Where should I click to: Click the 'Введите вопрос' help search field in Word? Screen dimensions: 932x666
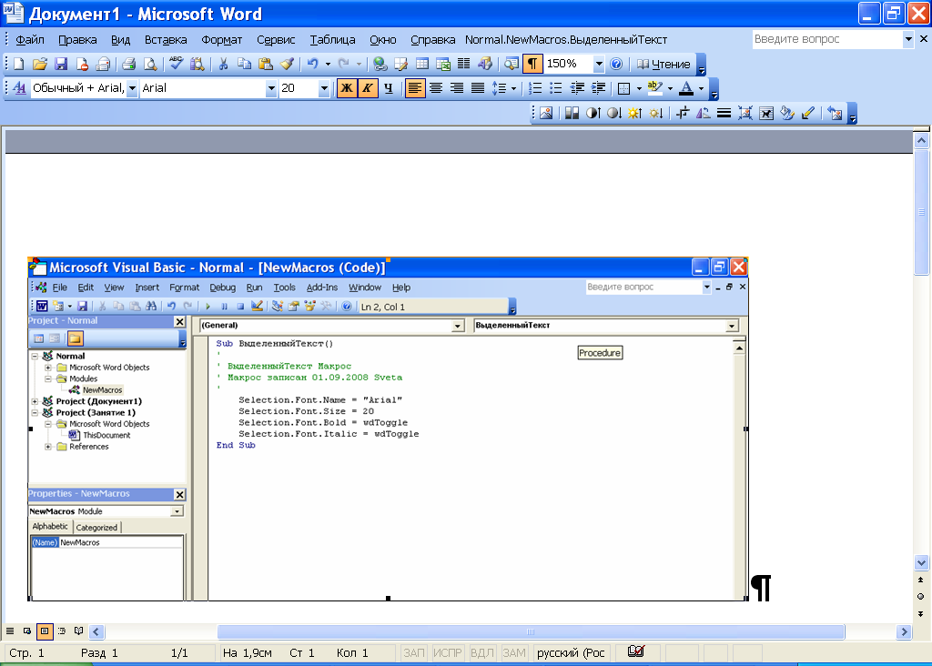826,39
